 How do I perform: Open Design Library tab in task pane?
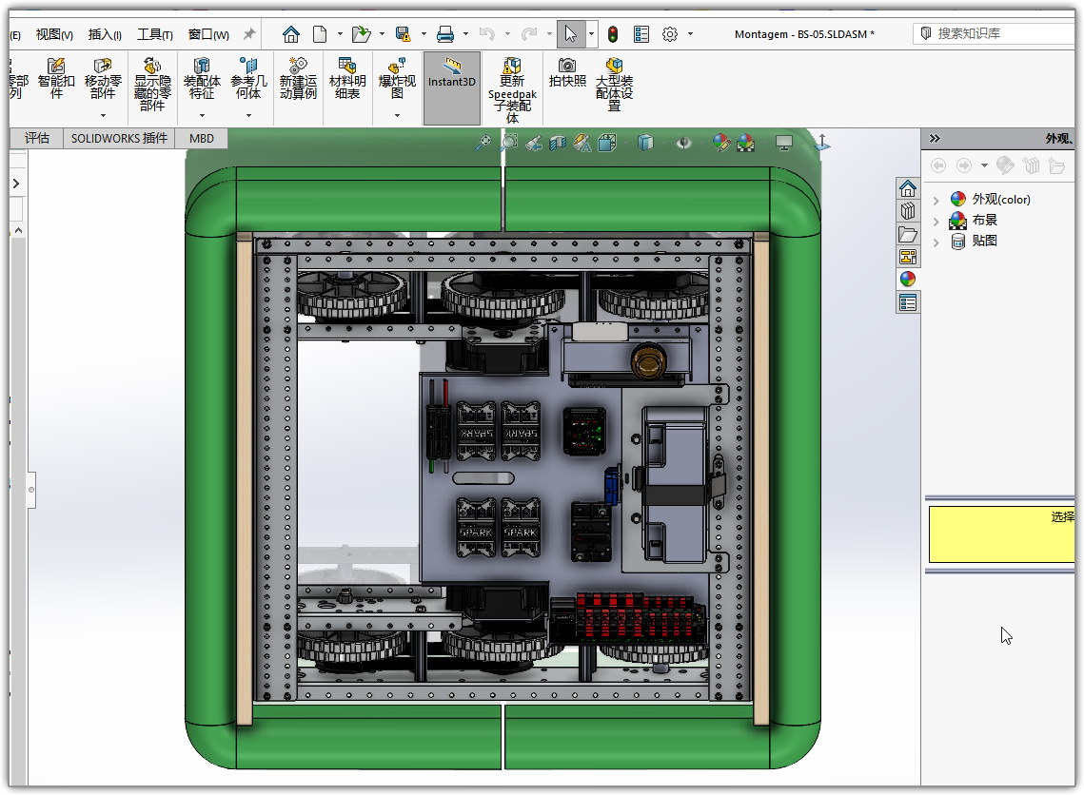click(x=908, y=211)
